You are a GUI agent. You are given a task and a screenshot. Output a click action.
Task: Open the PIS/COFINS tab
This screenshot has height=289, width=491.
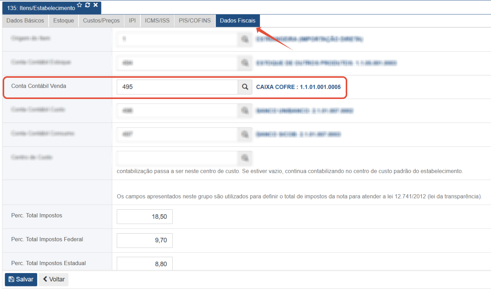195,20
